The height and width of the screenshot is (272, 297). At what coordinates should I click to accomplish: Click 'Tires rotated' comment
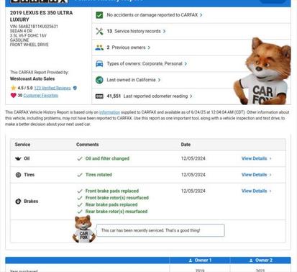tap(99, 175)
